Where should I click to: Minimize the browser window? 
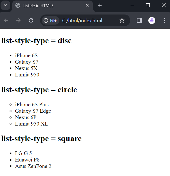tap(132, 5)
